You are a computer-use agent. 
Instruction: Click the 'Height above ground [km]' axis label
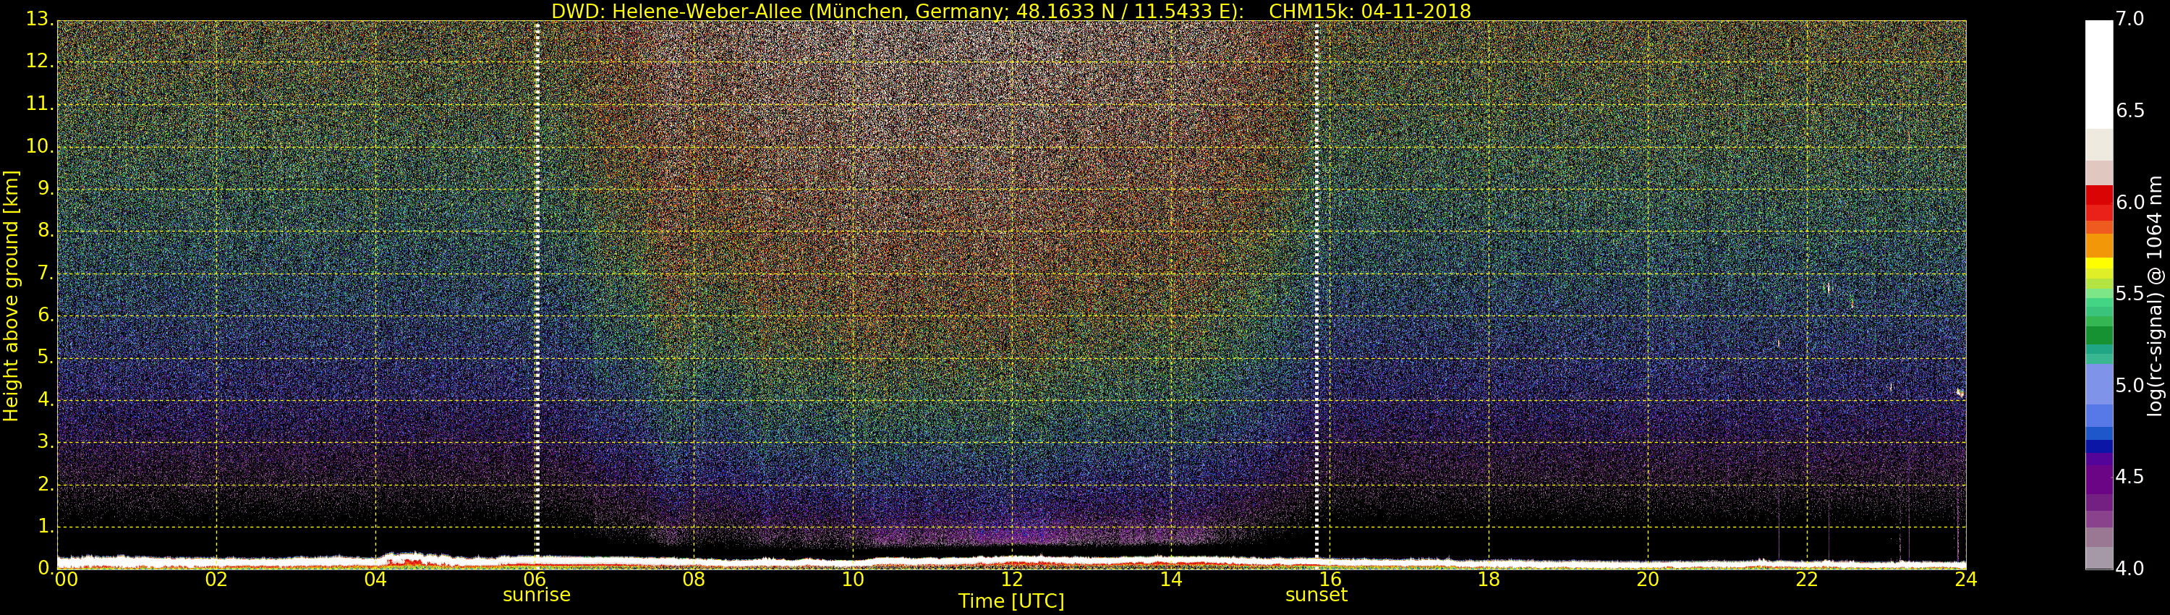[x=11, y=295]
